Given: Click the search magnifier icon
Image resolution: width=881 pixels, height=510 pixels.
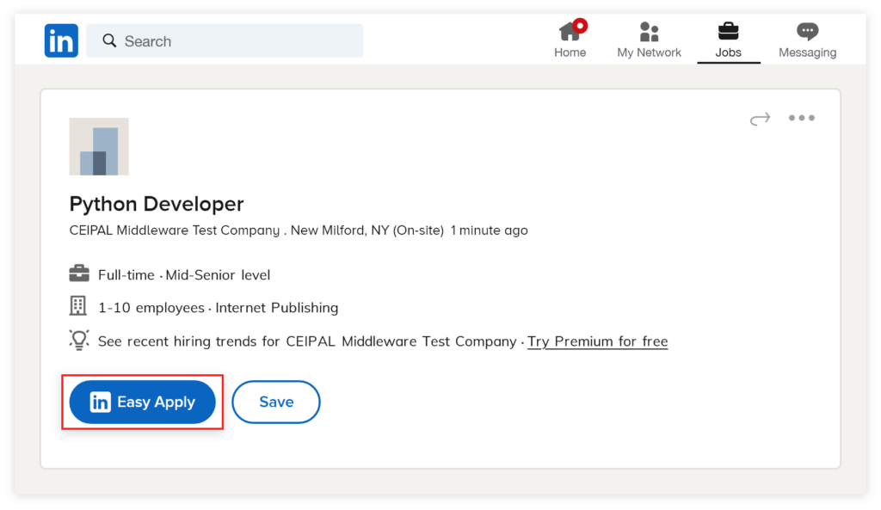Looking at the screenshot, I should click(109, 40).
